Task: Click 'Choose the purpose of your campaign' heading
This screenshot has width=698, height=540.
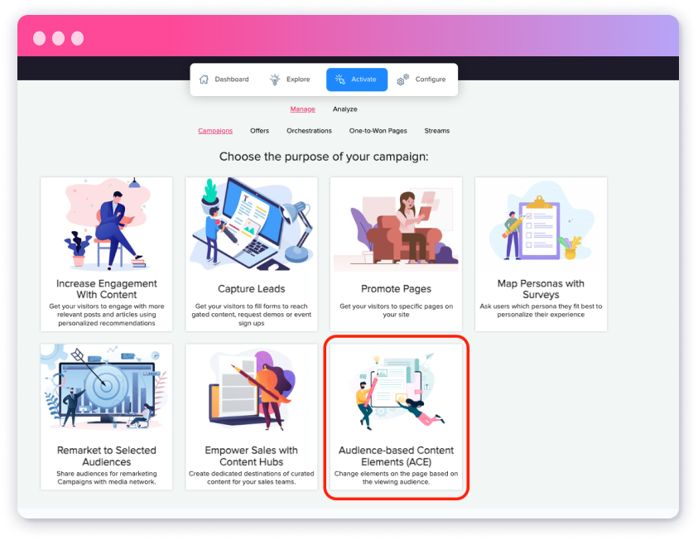Action: 324,157
